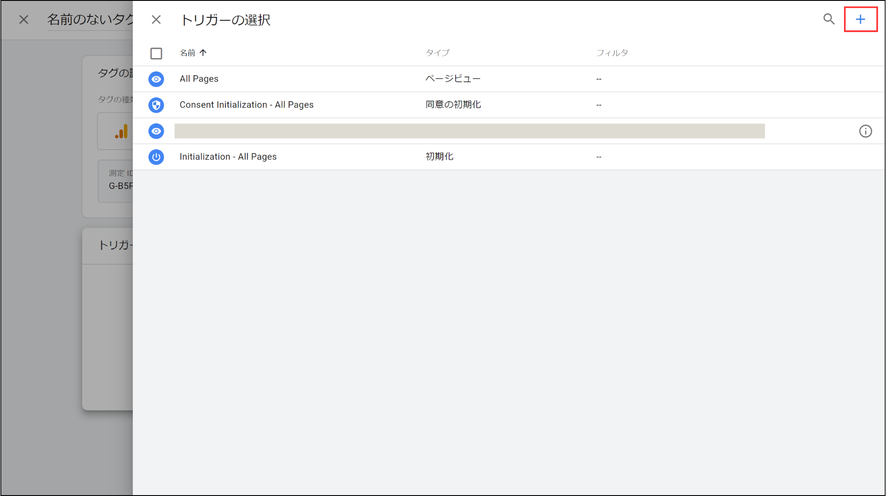The image size is (886, 496).
Task: Click Google Analytics tag type icon behind
Action: tap(122, 131)
